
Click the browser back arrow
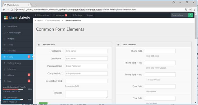point(4,10)
